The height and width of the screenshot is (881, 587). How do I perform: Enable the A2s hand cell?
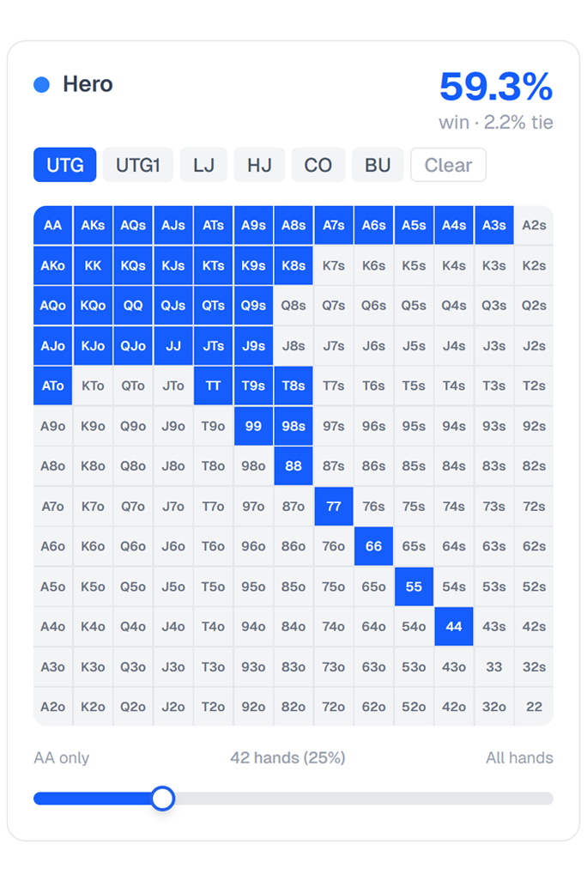pos(534,226)
